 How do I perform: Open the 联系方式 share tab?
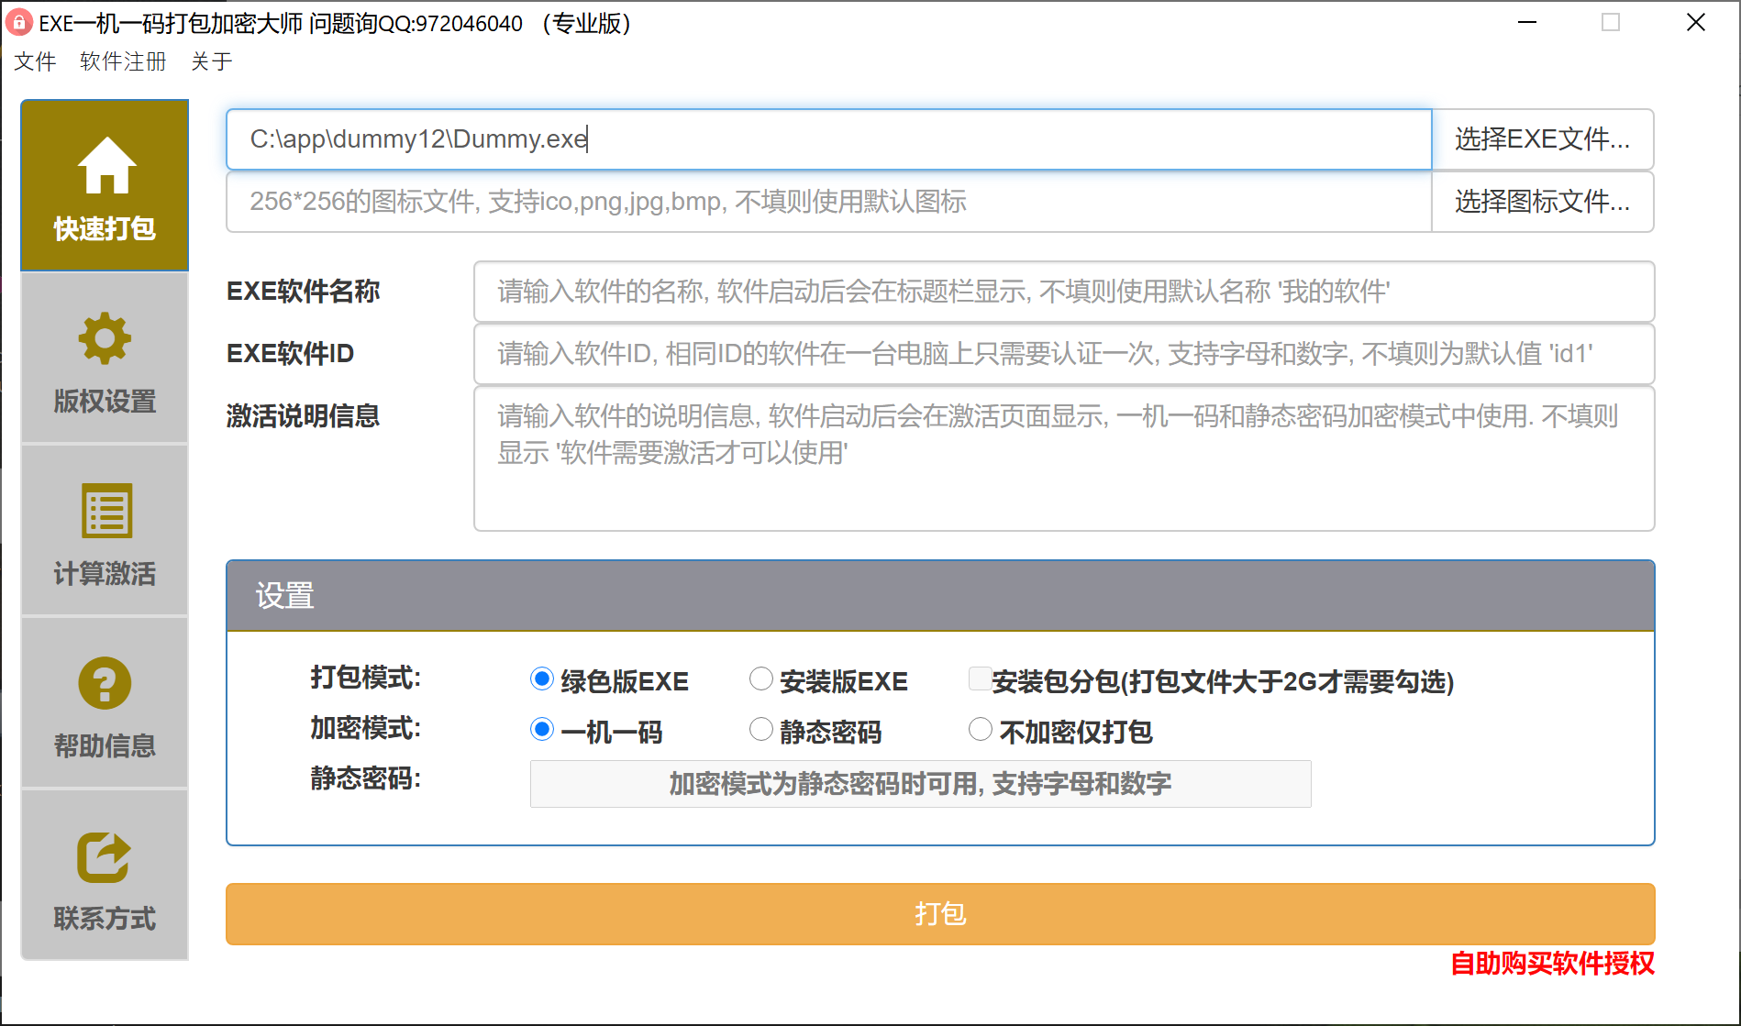coord(105,876)
